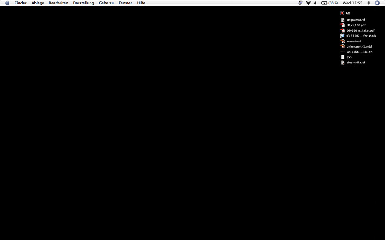Click the Spotlight search icon
Screen dimensions: 385x240
(377, 3)
